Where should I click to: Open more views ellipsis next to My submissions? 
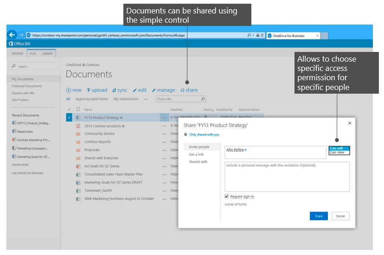tap(146, 99)
